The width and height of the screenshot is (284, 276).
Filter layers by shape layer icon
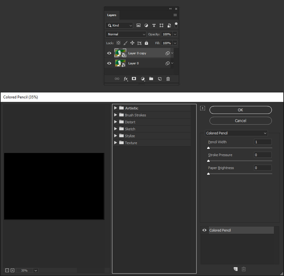(x=161, y=26)
